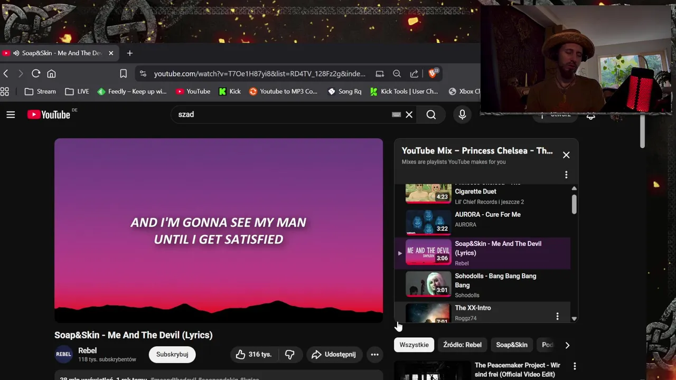Click the video title text
Viewport: 676px width, 380px height.
(133, 335)
